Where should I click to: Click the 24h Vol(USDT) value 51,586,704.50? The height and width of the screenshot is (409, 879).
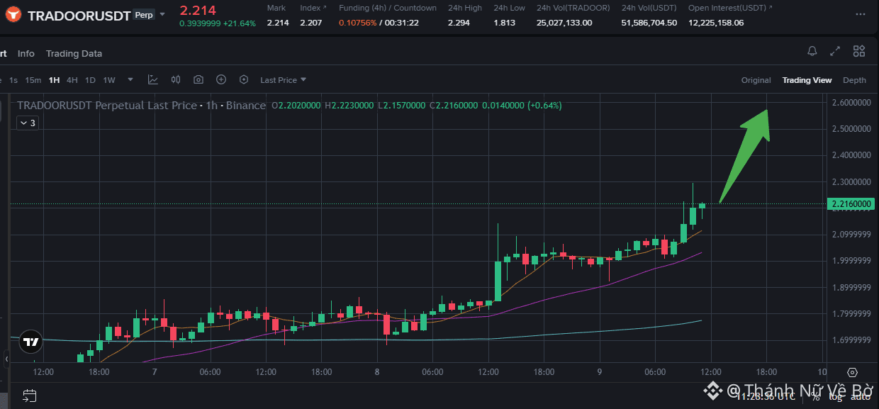click(x=649, y=23)
